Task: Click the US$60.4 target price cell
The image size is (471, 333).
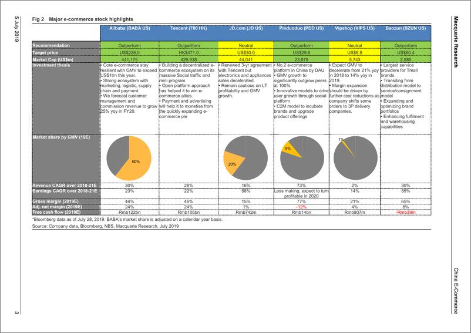Action: tap(405, 52)
